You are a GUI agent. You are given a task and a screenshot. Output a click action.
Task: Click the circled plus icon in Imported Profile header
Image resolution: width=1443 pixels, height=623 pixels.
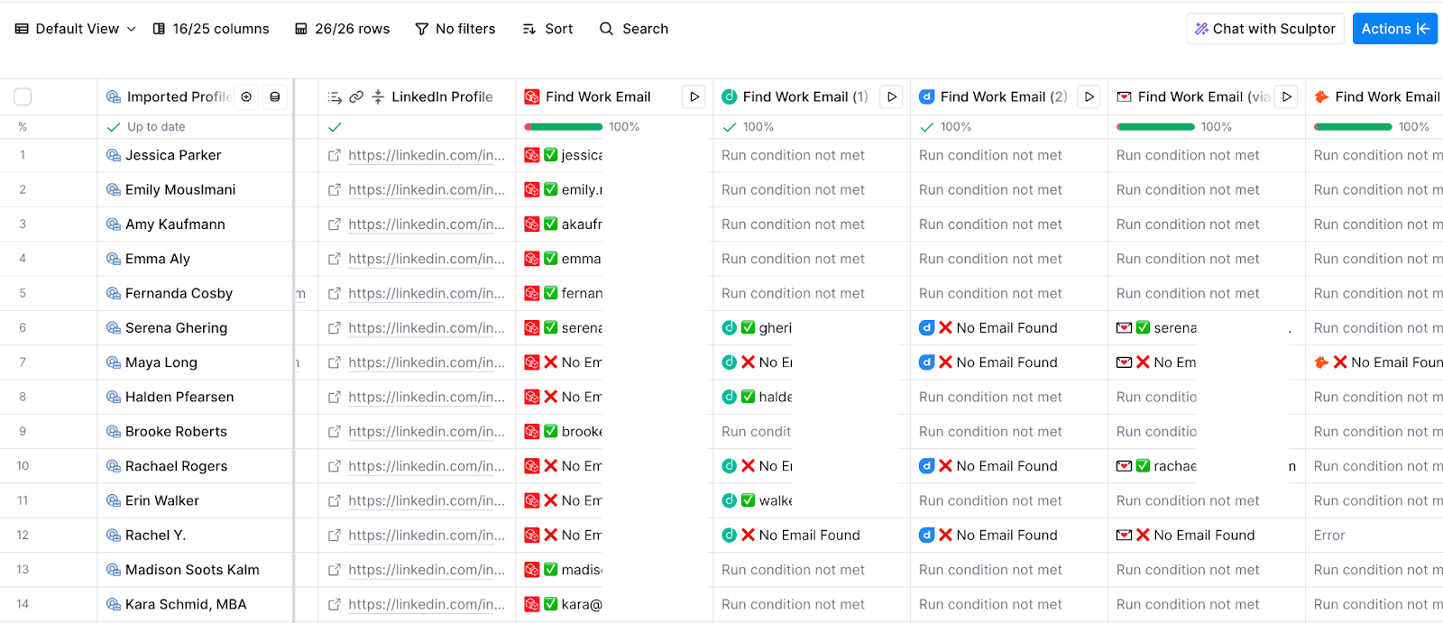pos(246,96)
